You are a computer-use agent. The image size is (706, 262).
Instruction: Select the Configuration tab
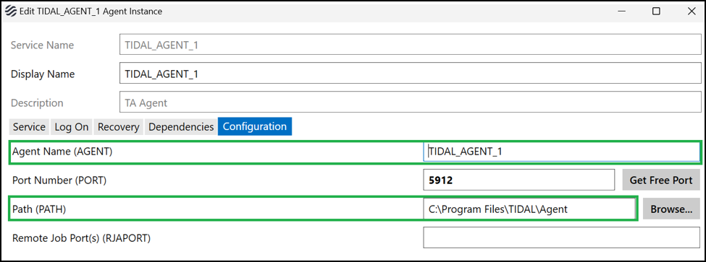pyautogui.click(x=255, y=126)
